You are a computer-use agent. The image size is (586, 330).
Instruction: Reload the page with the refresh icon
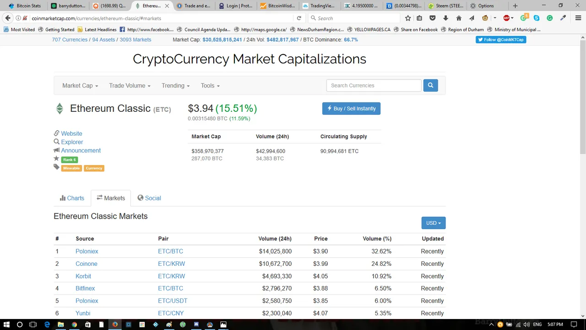tap(299, 18)
